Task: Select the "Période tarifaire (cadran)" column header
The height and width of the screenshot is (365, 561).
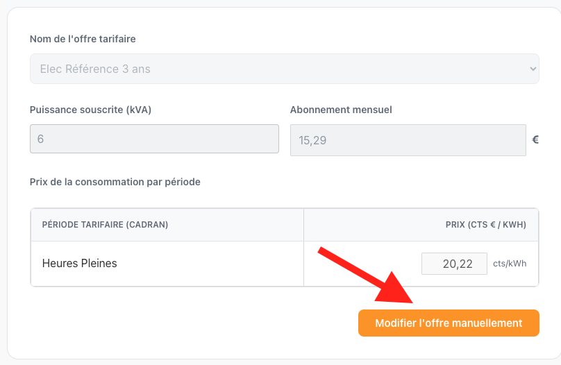Action: tap(105, 225)
